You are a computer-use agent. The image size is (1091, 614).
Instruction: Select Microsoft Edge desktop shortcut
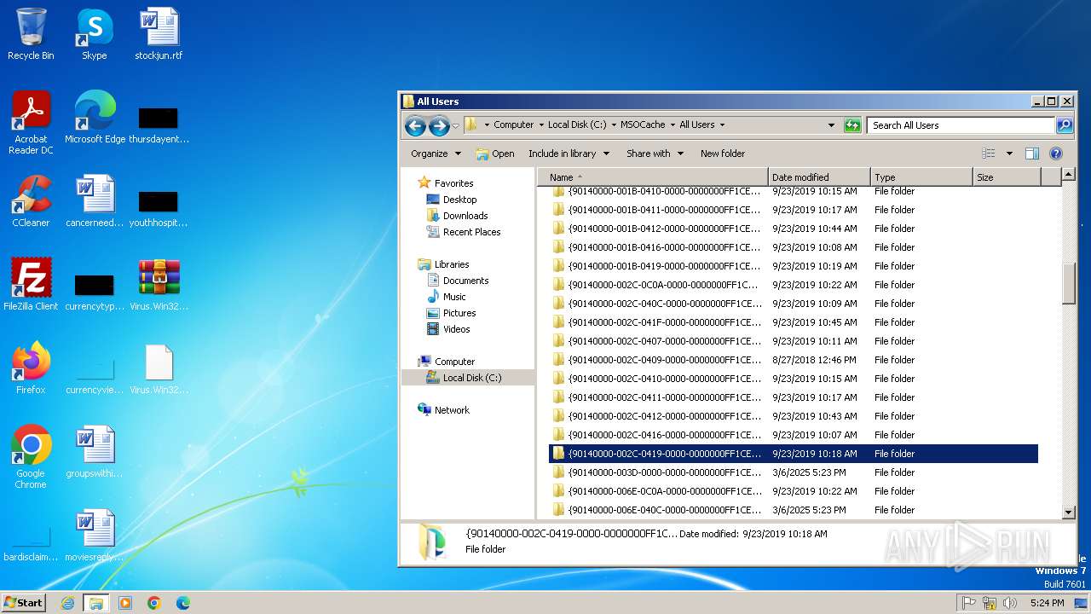(95, 119)
